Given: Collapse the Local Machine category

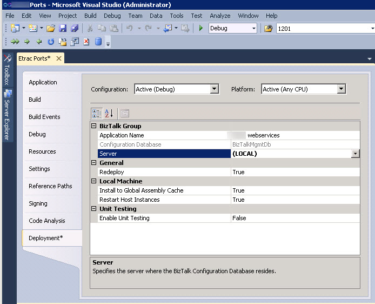Looking at the screenshot, I should coord(94,181).
